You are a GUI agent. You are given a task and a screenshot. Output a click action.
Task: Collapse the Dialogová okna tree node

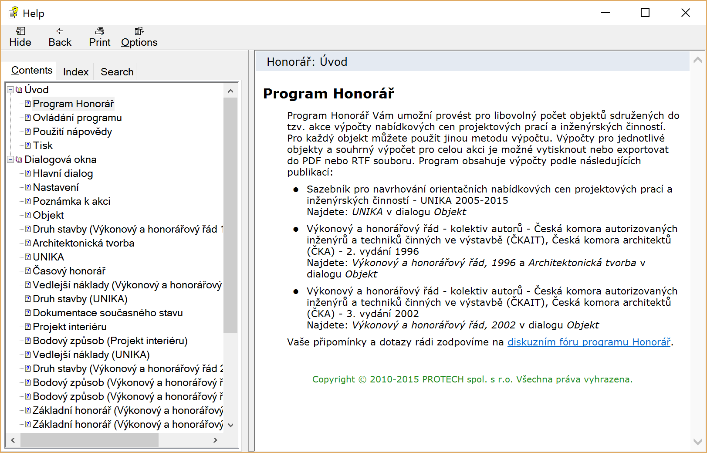pyautogui.click(x=10, y=159)
